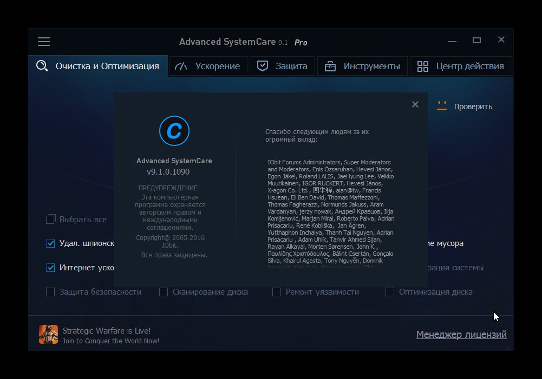Open the Центр действия tab
The width and height of the screenshot is (542, 379).
pos(461,66)
